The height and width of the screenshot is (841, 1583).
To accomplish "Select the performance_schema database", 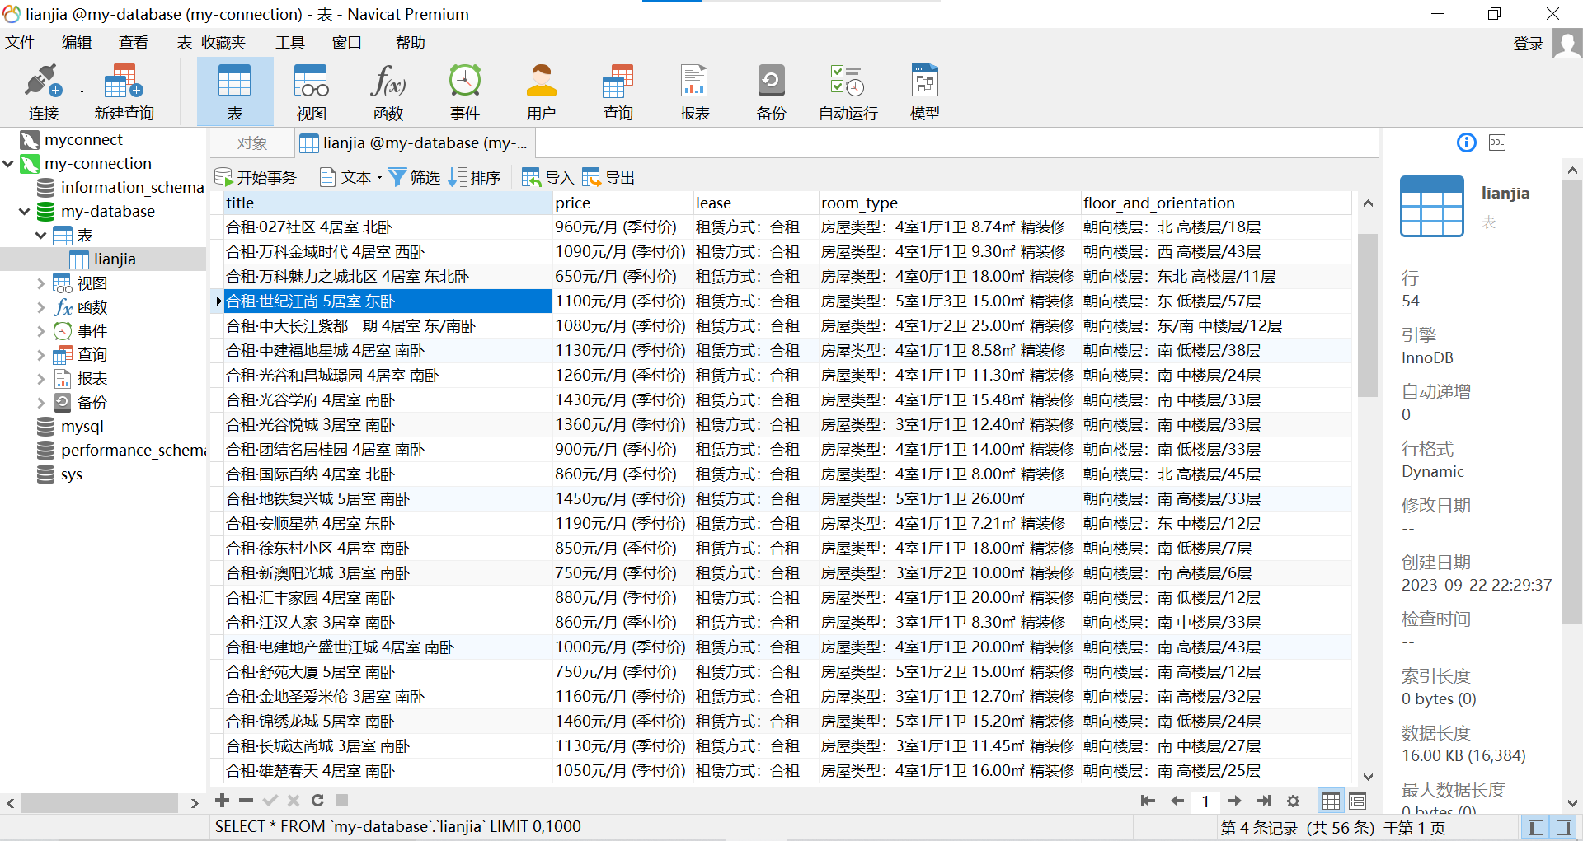I will (120, 450).
